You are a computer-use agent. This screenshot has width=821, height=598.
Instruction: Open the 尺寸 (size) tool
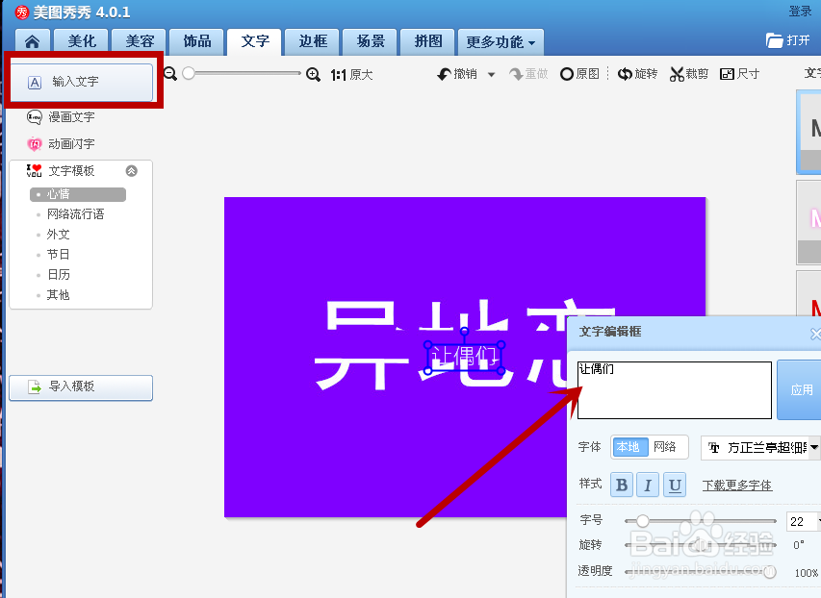click(x=739, y=73)
